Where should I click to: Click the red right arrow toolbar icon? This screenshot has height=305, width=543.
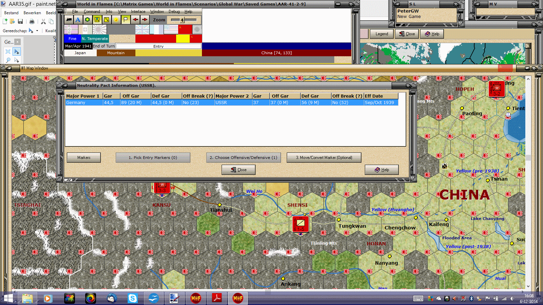tap(145, 20)
